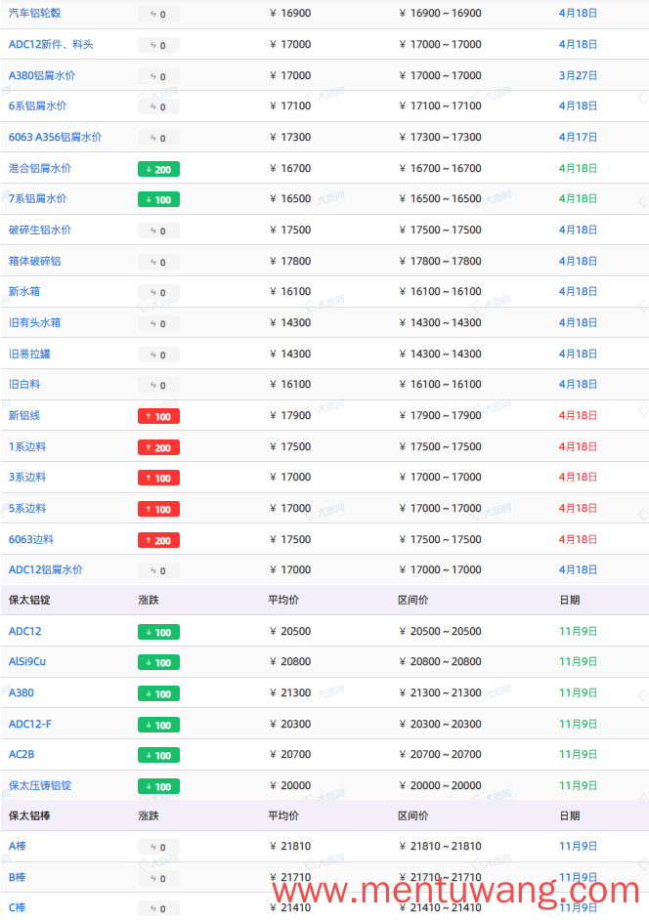649x920 pixels.
Task: Open the ADC12-F ingot link
Action: 30,724
